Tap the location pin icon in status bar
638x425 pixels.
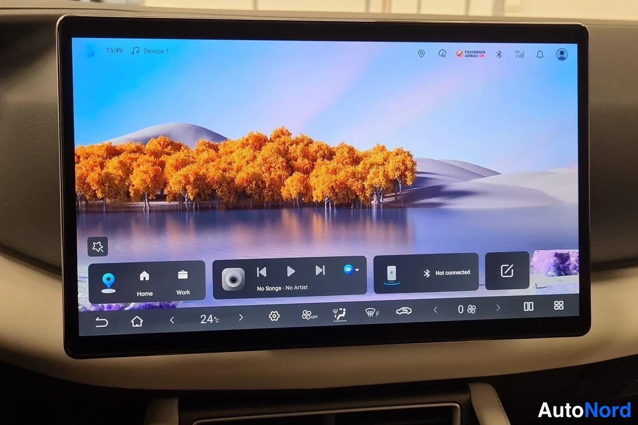pyautogui.click(x=421, y=54)
